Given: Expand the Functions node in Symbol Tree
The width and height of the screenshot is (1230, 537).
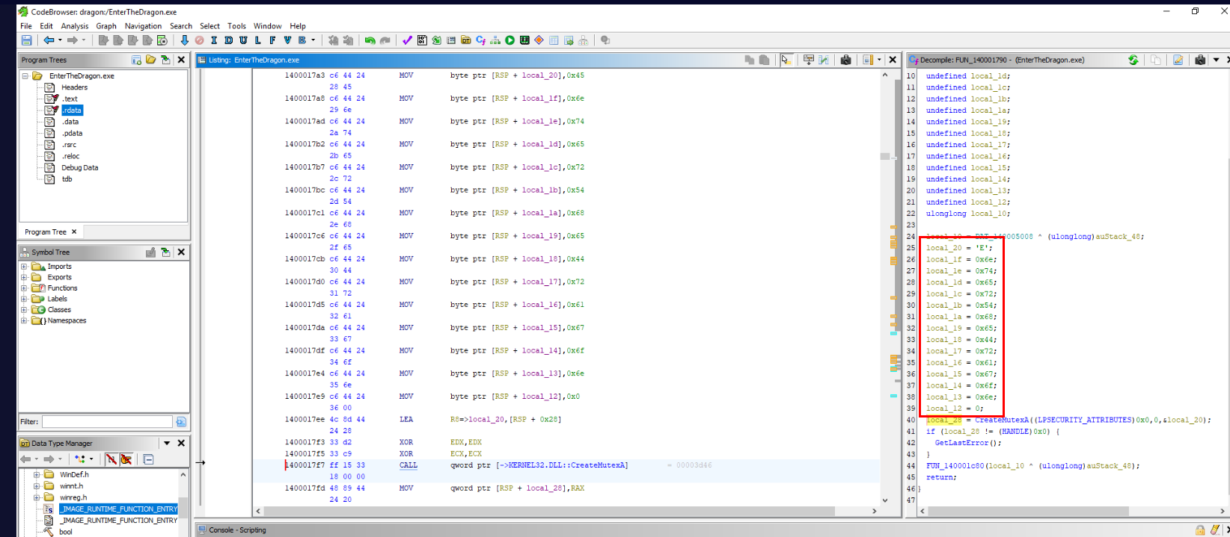Looking at the screenshot, I should pyautogui.click(x=24, y=288).
